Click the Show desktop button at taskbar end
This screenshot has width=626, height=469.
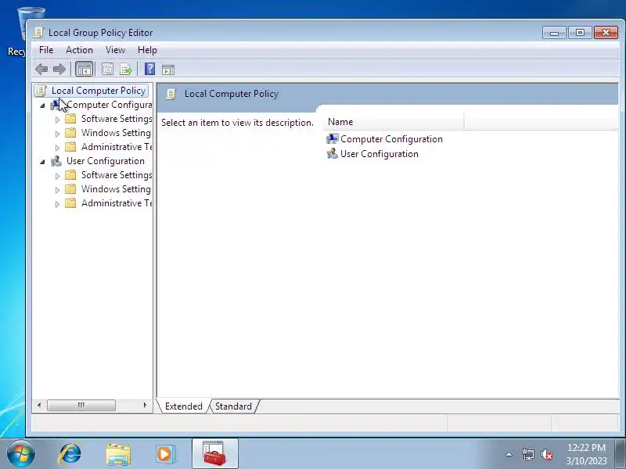click(621, 454)
